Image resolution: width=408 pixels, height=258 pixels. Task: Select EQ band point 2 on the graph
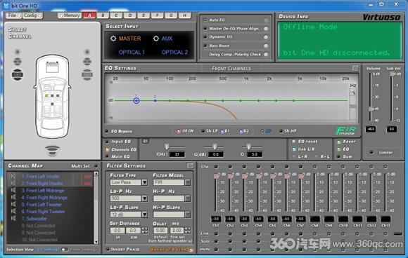pos(155,100)
